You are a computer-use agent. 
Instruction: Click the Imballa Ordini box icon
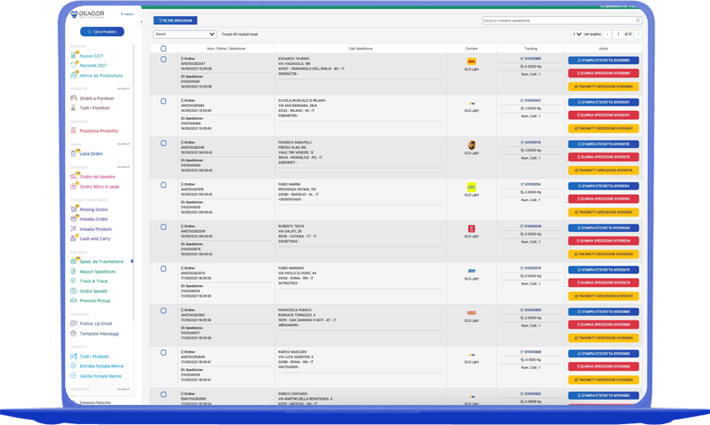(x=73, y=219)
